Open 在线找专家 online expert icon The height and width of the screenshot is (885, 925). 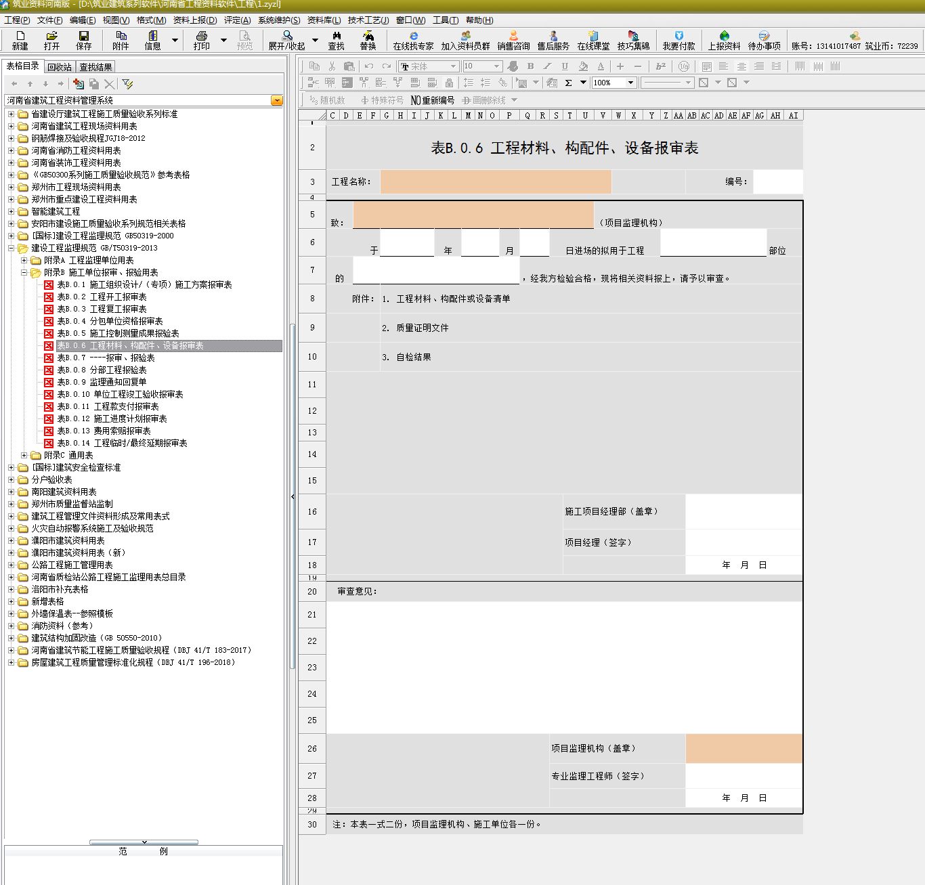pos(413,41)
